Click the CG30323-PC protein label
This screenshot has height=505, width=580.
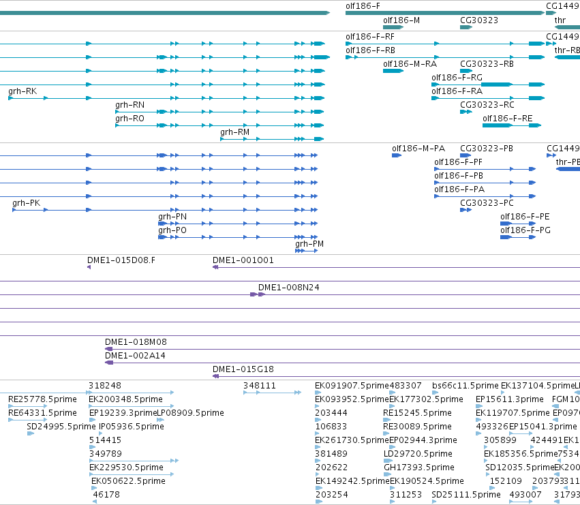(x=487, y=204)
